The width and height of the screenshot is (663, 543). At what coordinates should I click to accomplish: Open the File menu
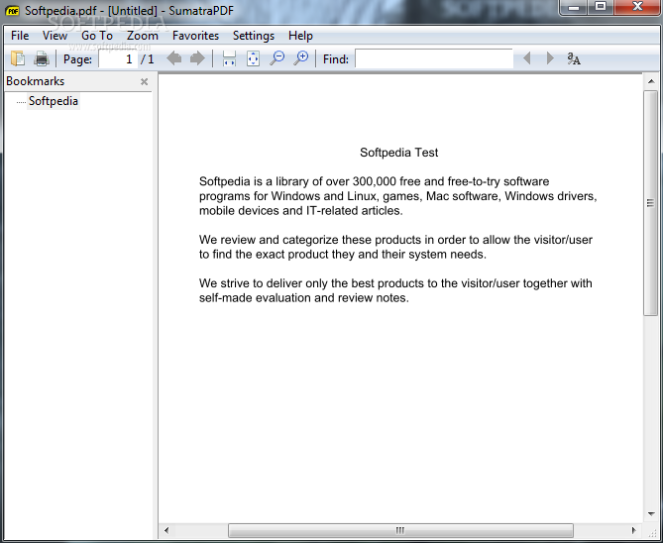(x=20, y=36)
